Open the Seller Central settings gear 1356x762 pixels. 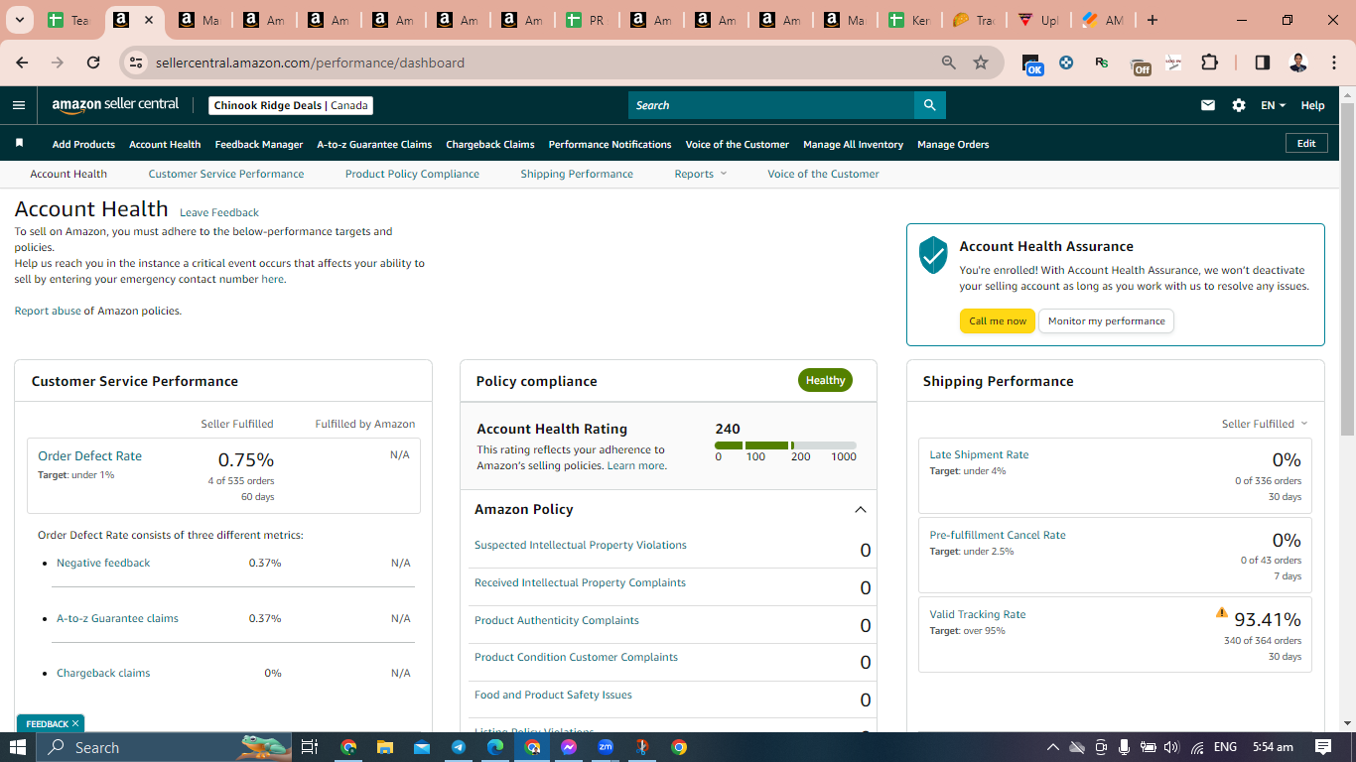tap(1239, 105)
